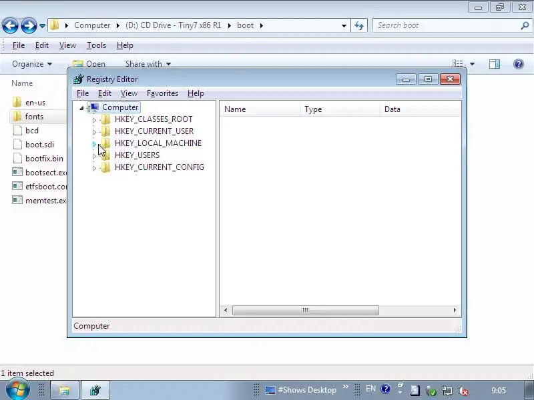Screen dimensions: 534x400
Task: Click the search magnifier icon
Action: 525,25
